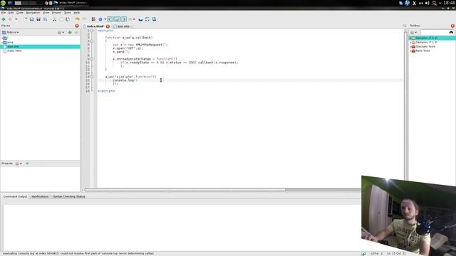This screenshot has height=256, width=456.
Task: Click the green Back navigation arrow in toolbar
Action: (4, 19)
